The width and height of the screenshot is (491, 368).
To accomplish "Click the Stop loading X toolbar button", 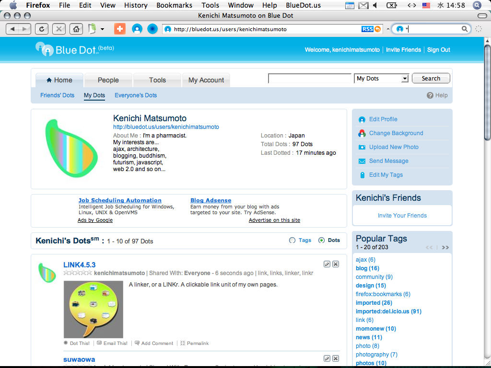I will (59, 29).
